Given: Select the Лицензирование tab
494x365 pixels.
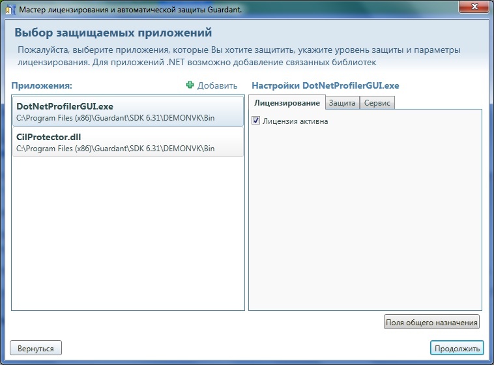Looking at the screenshot, I should pyautogui.click(x=287, y=103).
